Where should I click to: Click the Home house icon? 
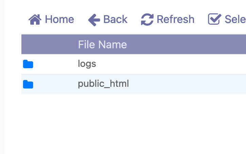(35, 20)
